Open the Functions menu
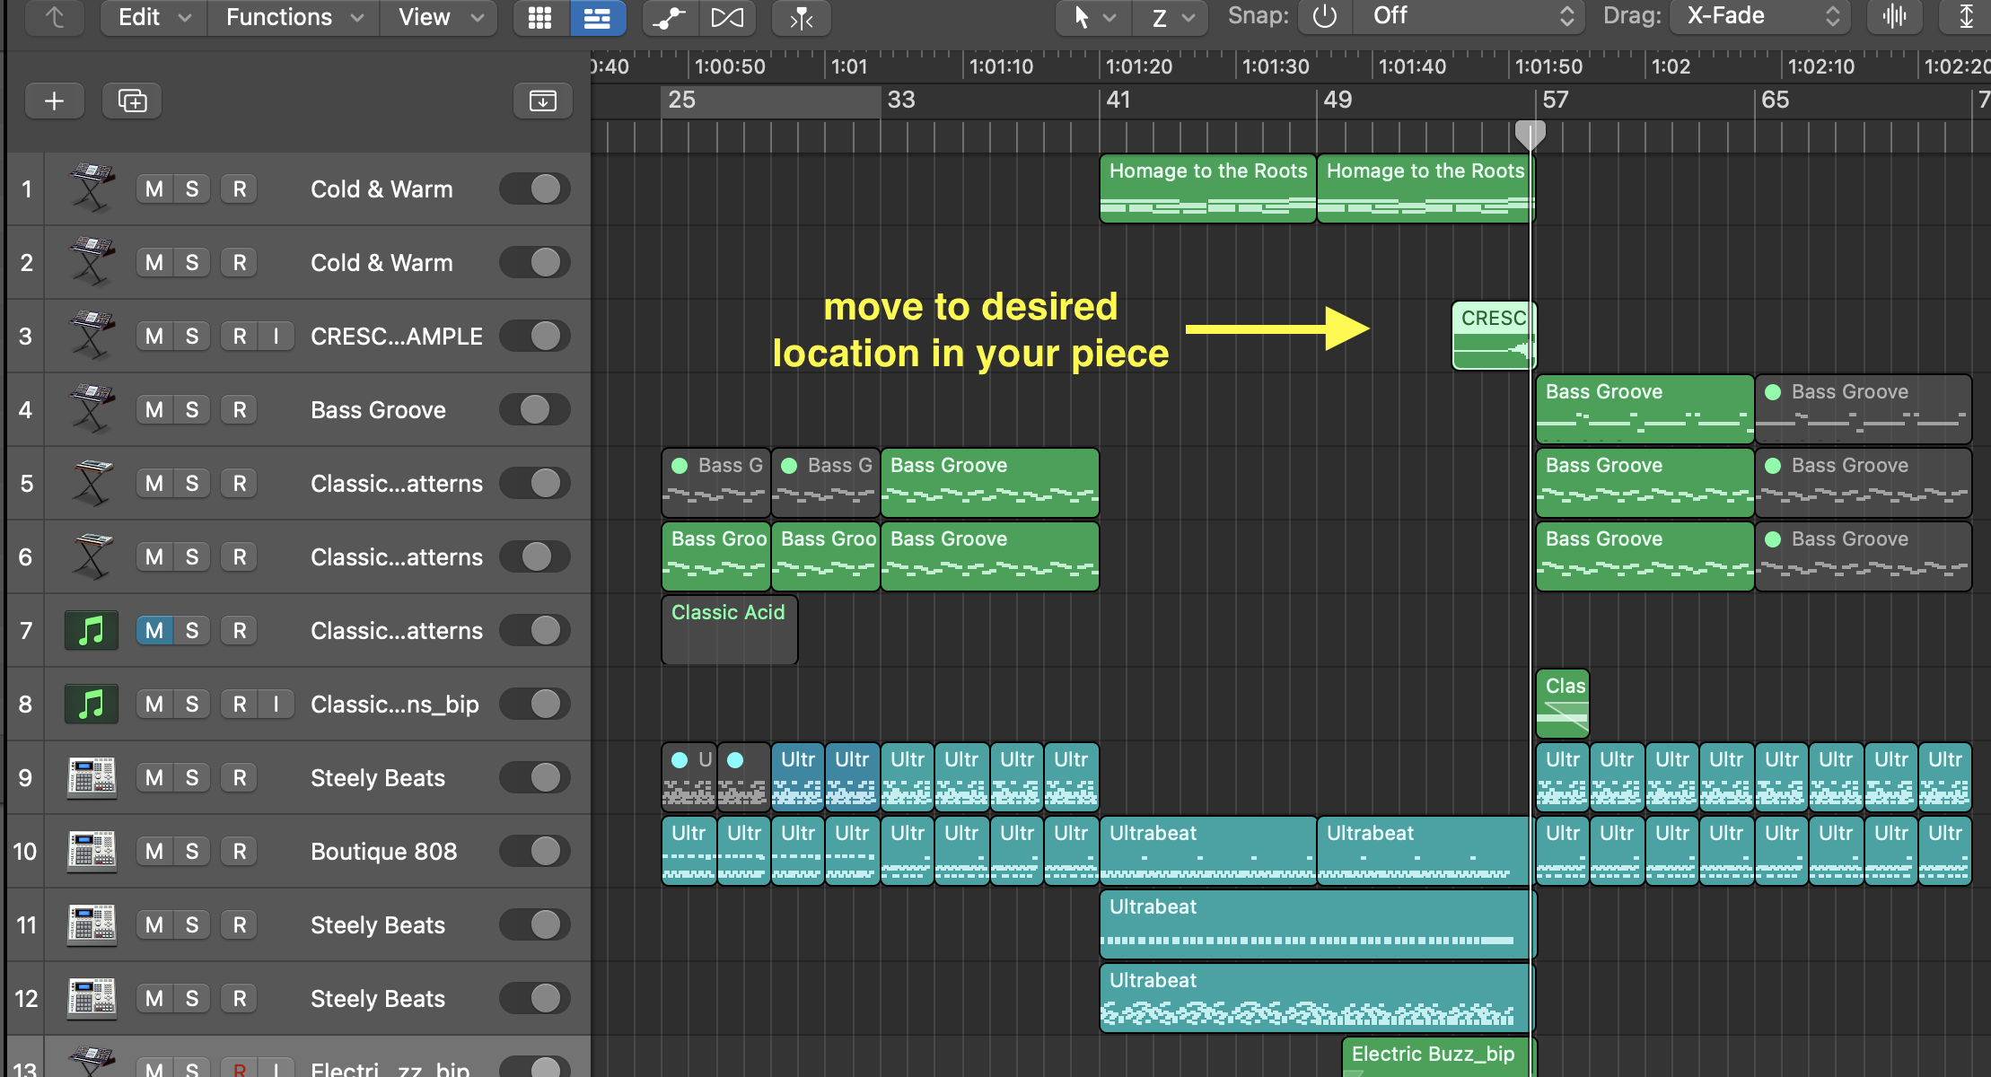The height and width of the screenshot is (1077, 1991). pos(294,17)
